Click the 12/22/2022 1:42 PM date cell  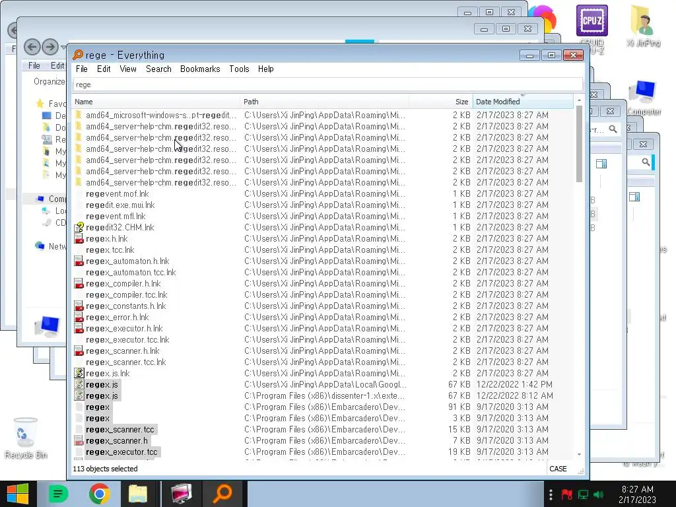click(514, 384)
